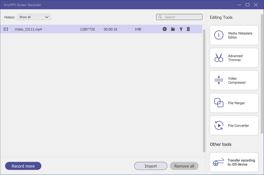The image size is (264, 175).
Task: Transfer recording to iOS device
Action: (234, 162)
